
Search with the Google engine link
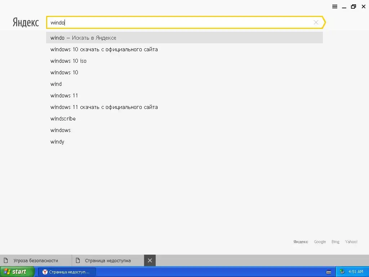coord(320,242)
